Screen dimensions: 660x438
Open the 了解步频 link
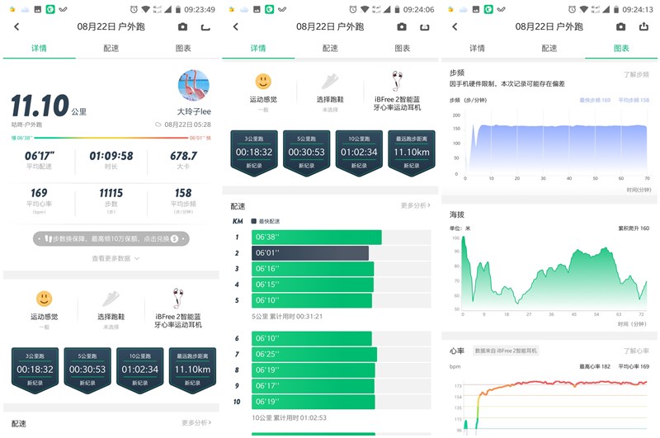click(635, 75)
